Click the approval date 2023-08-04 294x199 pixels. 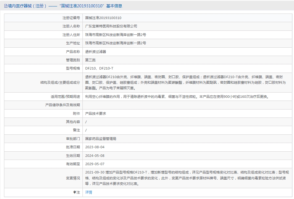[x=95, y=147]
